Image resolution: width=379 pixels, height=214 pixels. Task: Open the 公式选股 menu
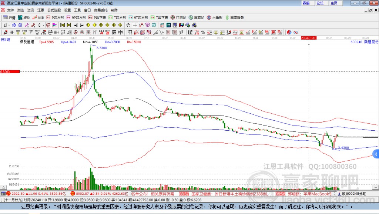pos(54,10)
